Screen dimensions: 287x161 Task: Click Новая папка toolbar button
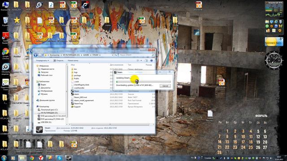click(x=73, y=60)
